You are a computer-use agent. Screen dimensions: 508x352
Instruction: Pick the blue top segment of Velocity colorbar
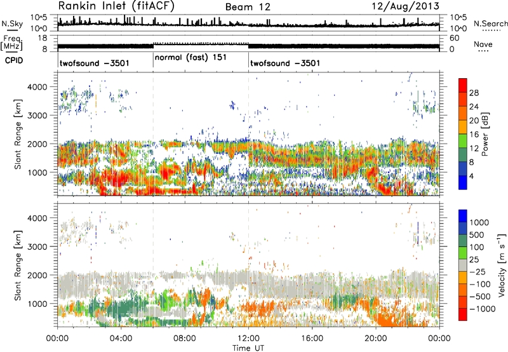click(463, 216)
